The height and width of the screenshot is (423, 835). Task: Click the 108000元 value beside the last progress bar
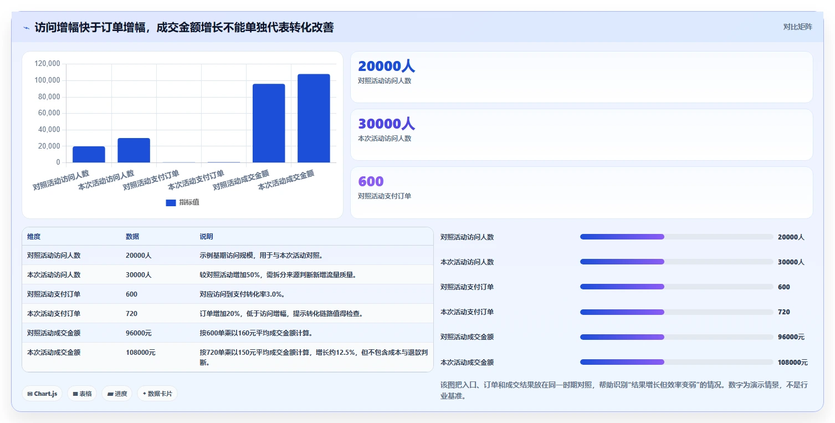point(792,363)
